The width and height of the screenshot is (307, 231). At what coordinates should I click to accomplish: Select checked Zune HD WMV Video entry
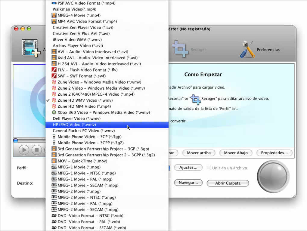coord(107,100)
